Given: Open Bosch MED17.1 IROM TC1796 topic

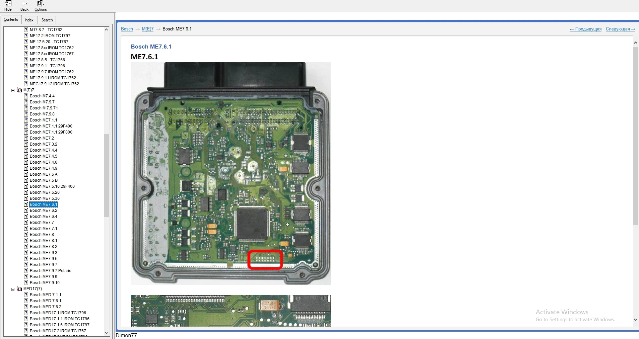Looking at the screenshot, I should [58, 313].
